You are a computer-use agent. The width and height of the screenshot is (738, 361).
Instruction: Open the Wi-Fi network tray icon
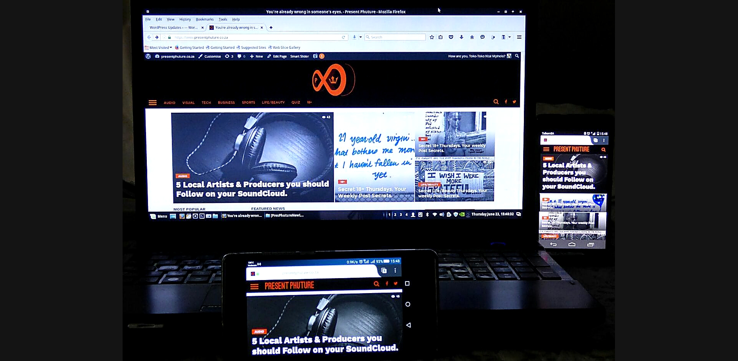(435, 214)
